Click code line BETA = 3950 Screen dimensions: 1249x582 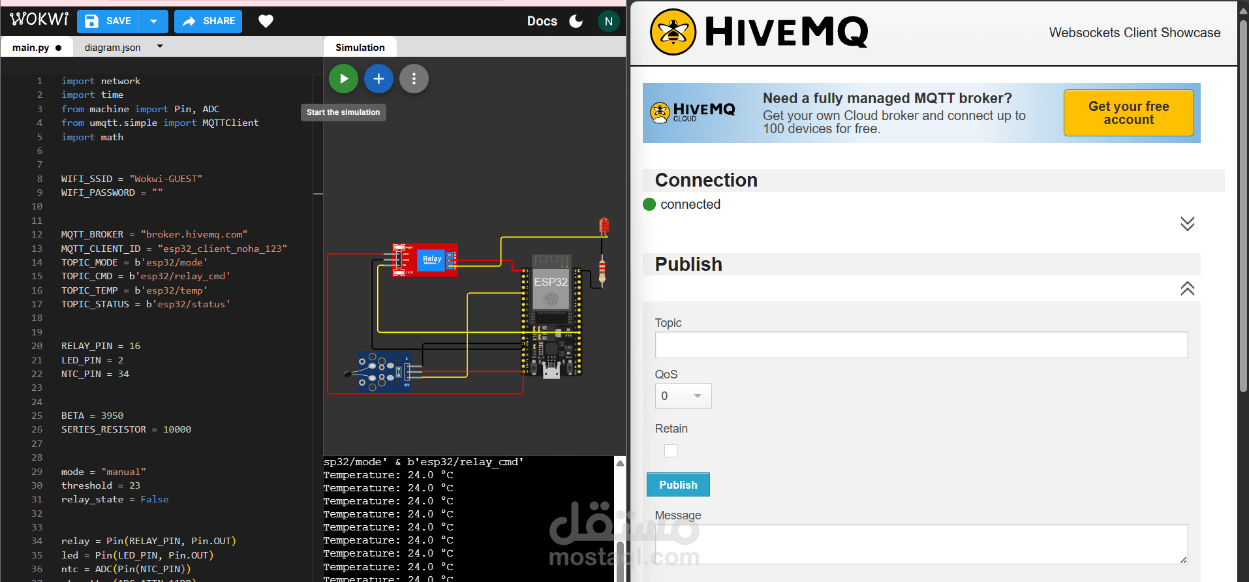92,416
